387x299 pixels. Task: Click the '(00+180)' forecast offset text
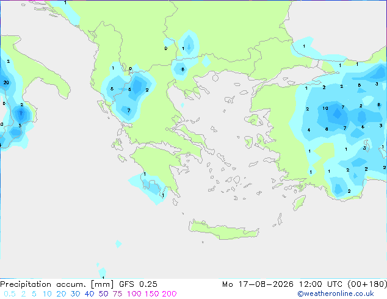(x=367, y=284)
